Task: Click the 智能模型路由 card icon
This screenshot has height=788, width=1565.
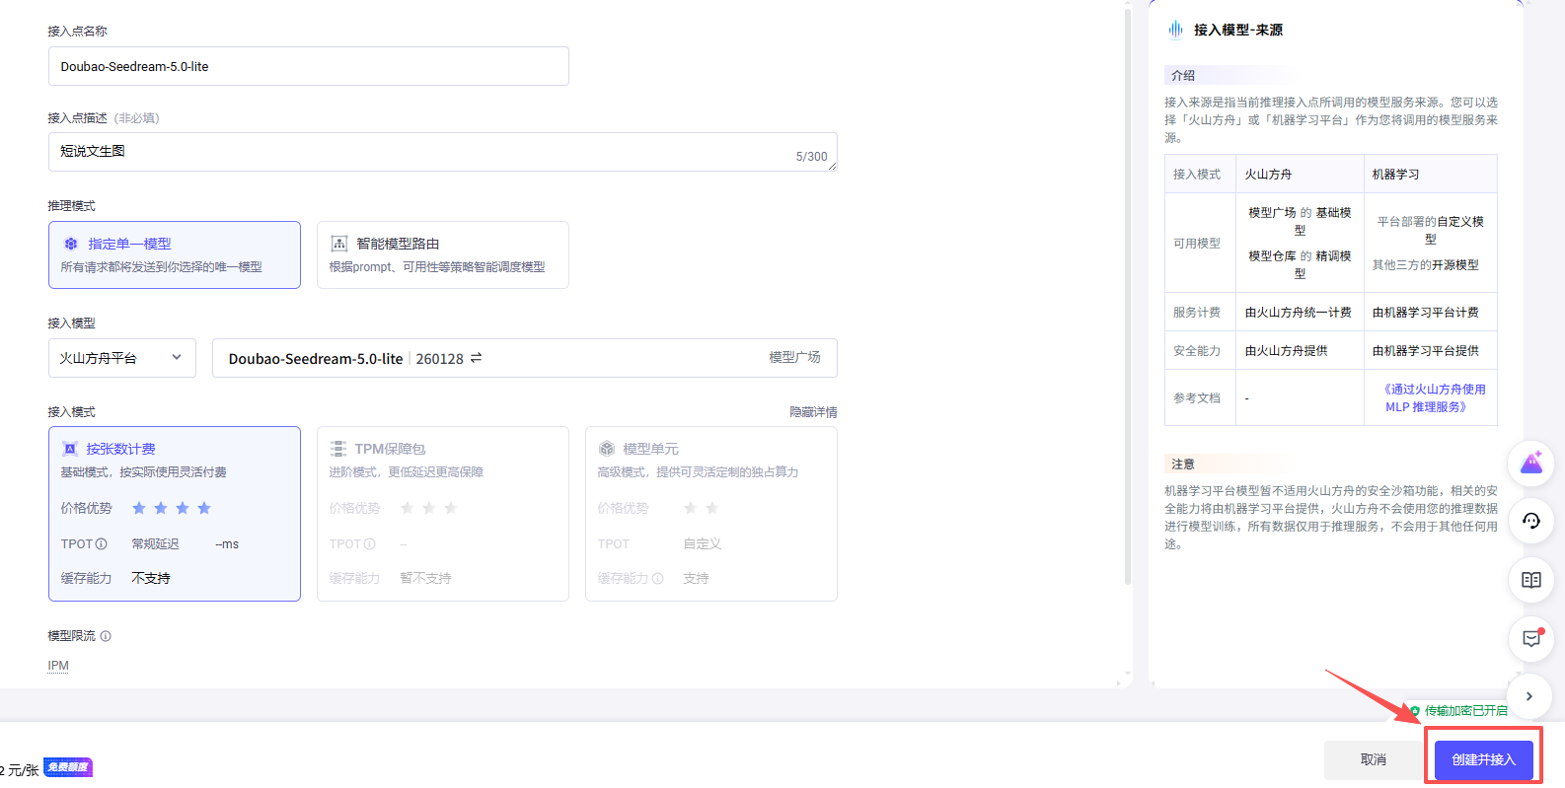Action: tap(338, 244)
